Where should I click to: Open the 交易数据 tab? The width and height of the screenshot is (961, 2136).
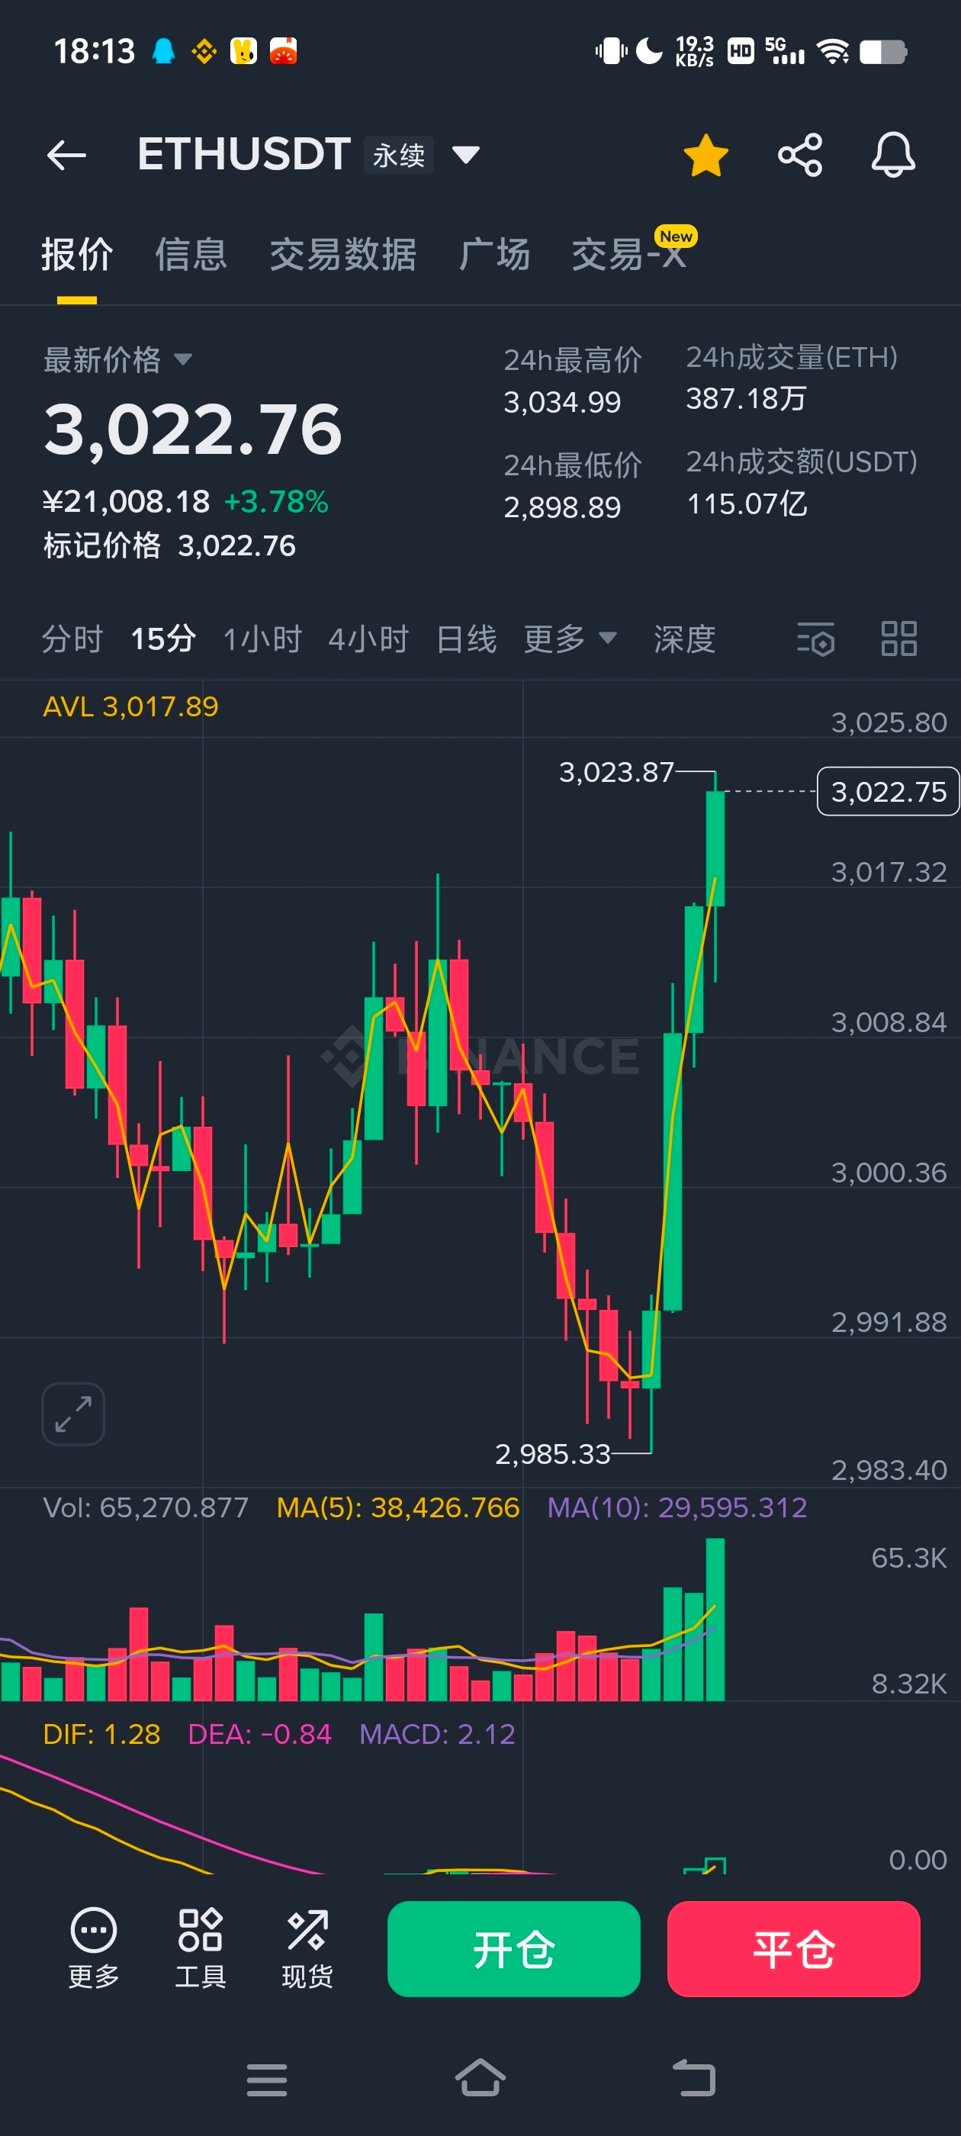[x=343, y=255]
